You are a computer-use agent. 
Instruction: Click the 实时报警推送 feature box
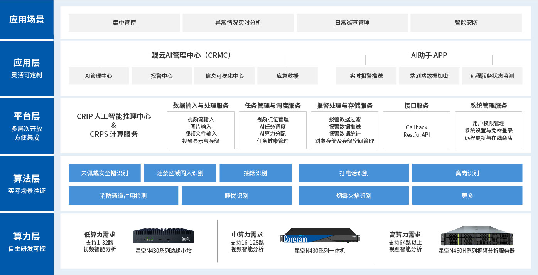366,76
